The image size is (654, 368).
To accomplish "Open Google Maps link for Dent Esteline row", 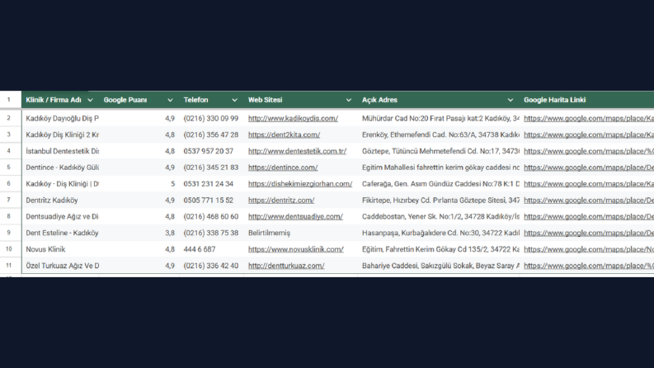I will 589,233.
